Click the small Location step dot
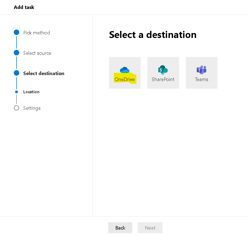 pyautogui.click(x=16, y=92)
